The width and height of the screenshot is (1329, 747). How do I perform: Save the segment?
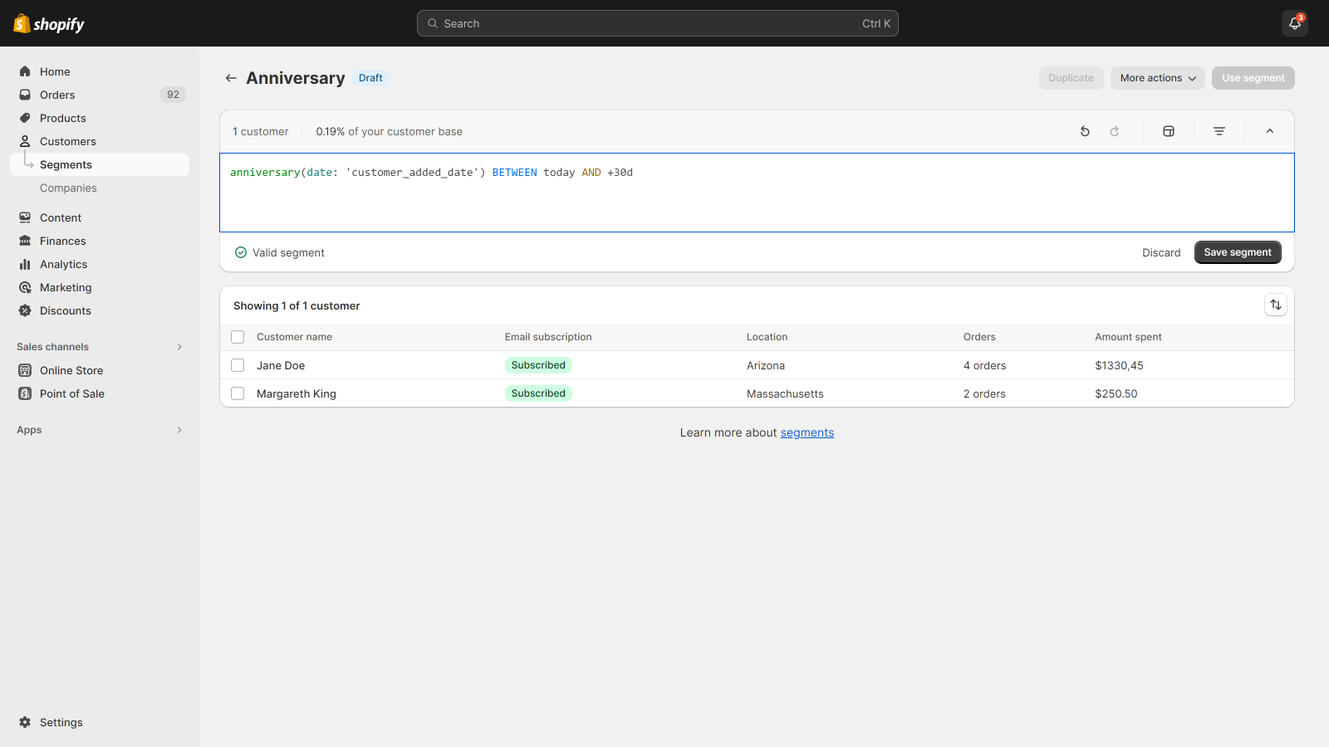[1237, 252]
